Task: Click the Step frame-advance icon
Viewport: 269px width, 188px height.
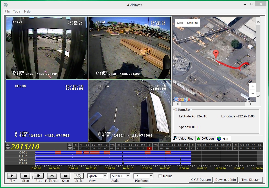Action: pyautogui.click(x=39, y=176)
